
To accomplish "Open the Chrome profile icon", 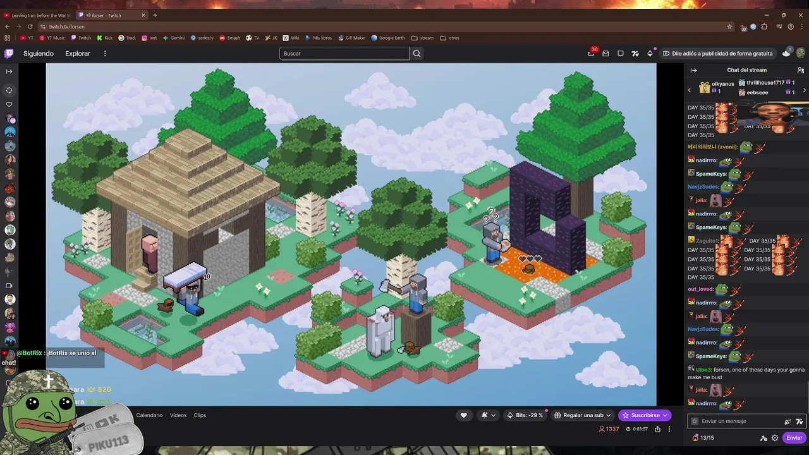I will (791, 27).
